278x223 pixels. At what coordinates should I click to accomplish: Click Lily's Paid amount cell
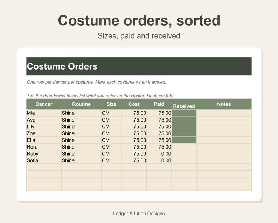point(159,127)
